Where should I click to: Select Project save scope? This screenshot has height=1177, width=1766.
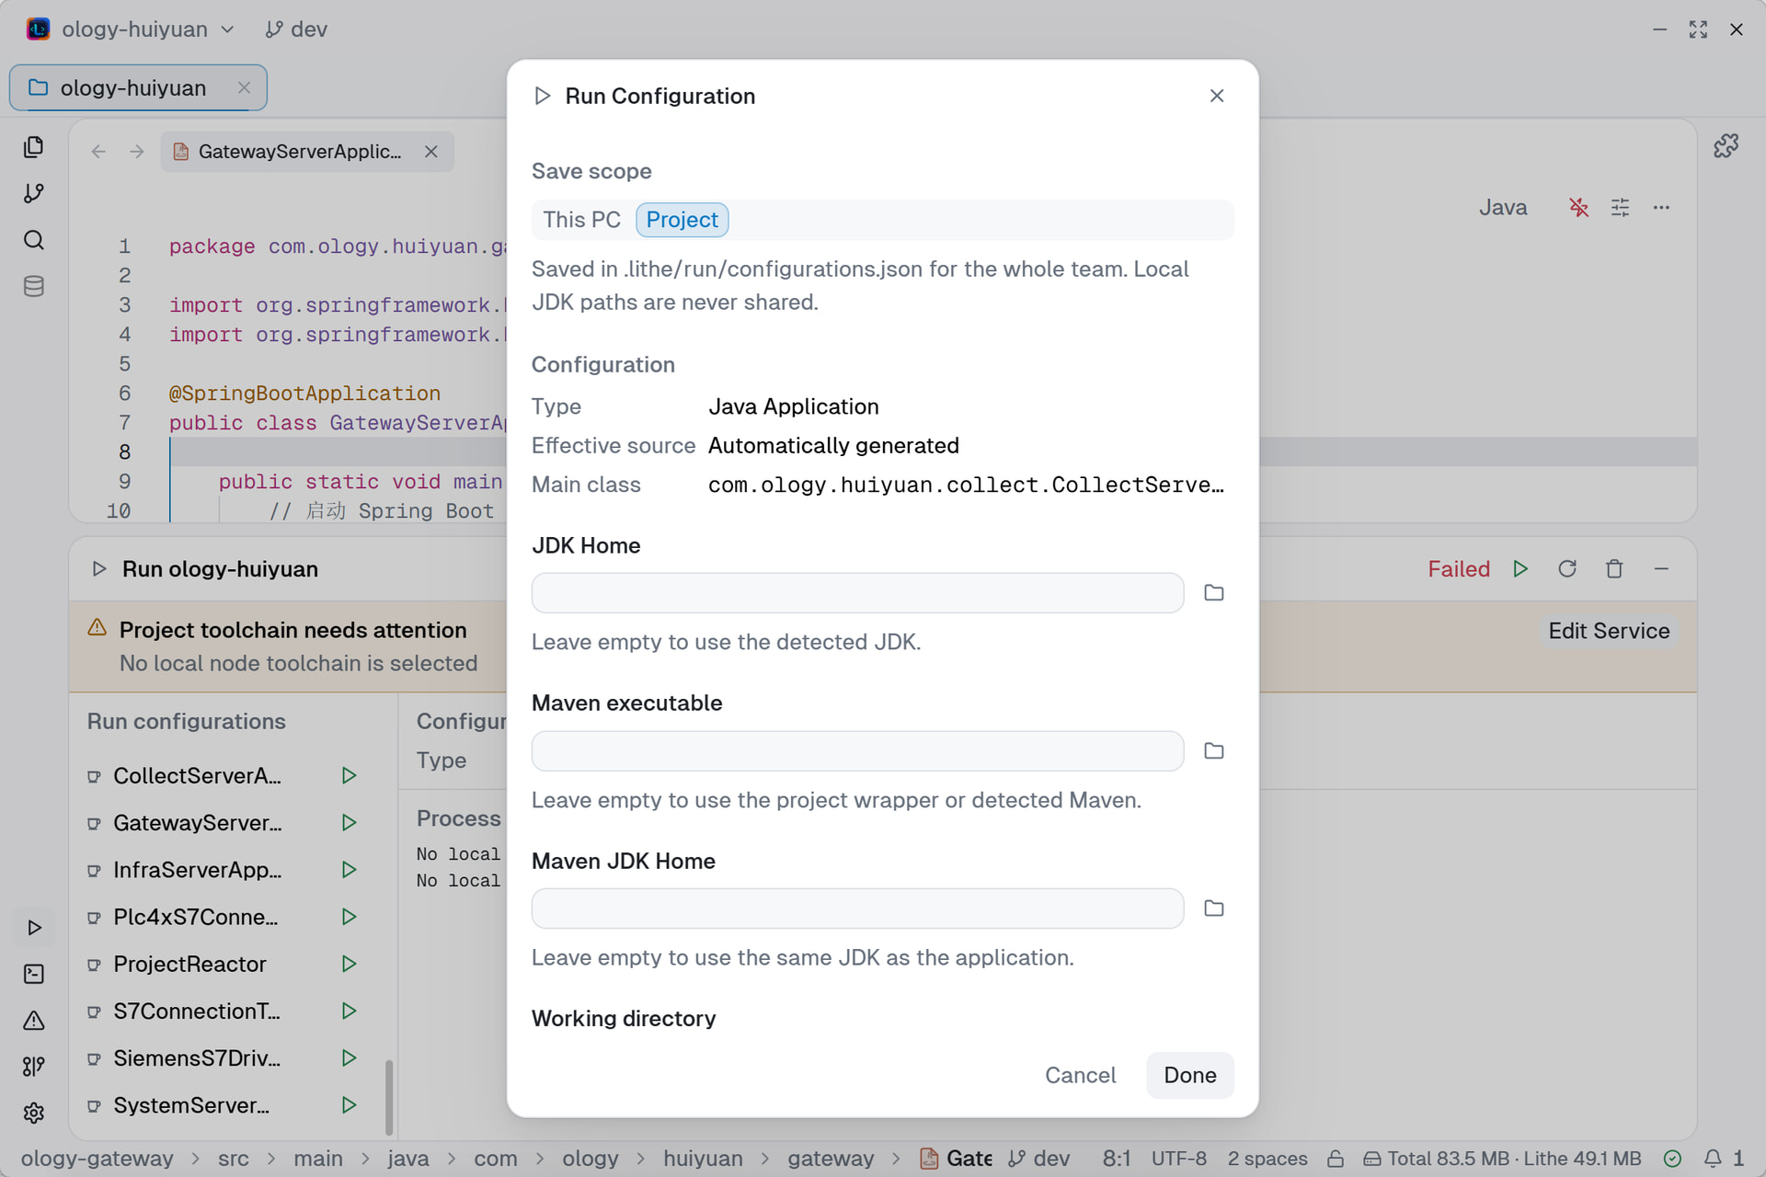pyautogui.click(x=682, y=220)
